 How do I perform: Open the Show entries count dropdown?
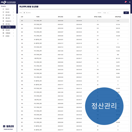pos(25,13)
